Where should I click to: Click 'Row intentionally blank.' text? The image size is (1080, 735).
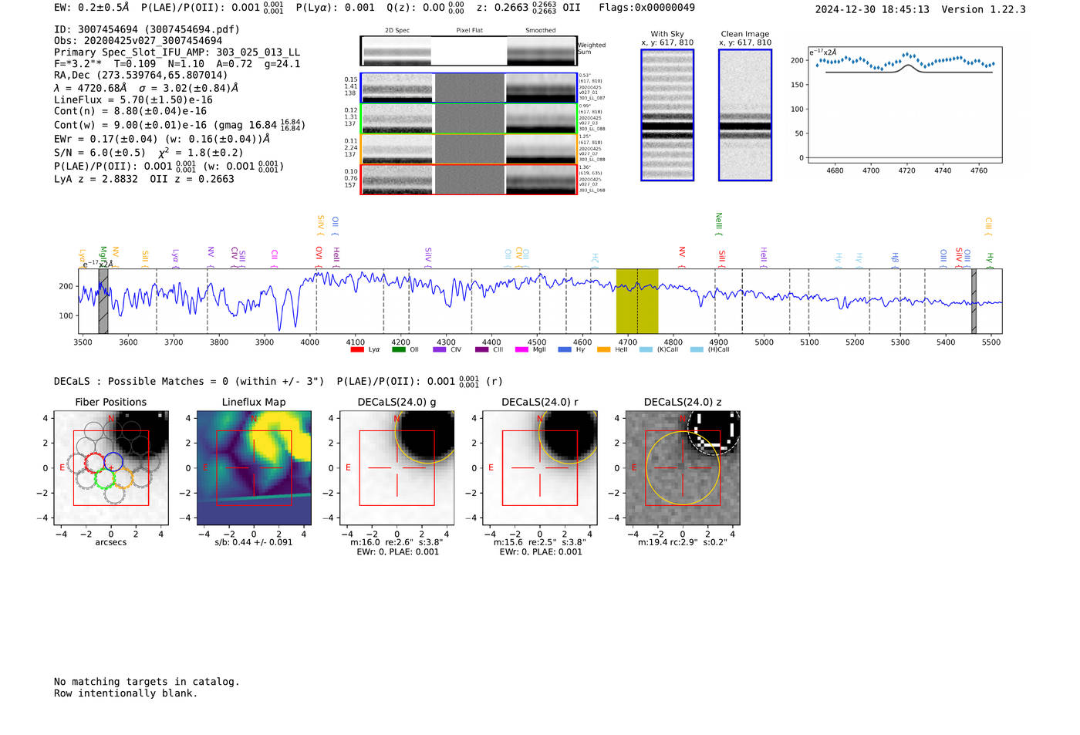pos(126,693)
